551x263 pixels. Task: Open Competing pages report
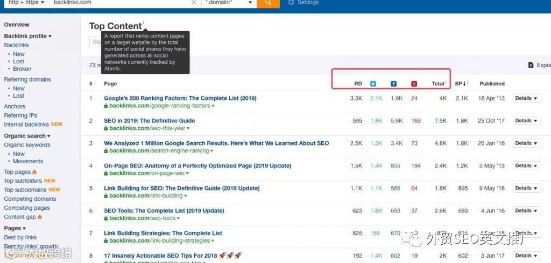27,208
